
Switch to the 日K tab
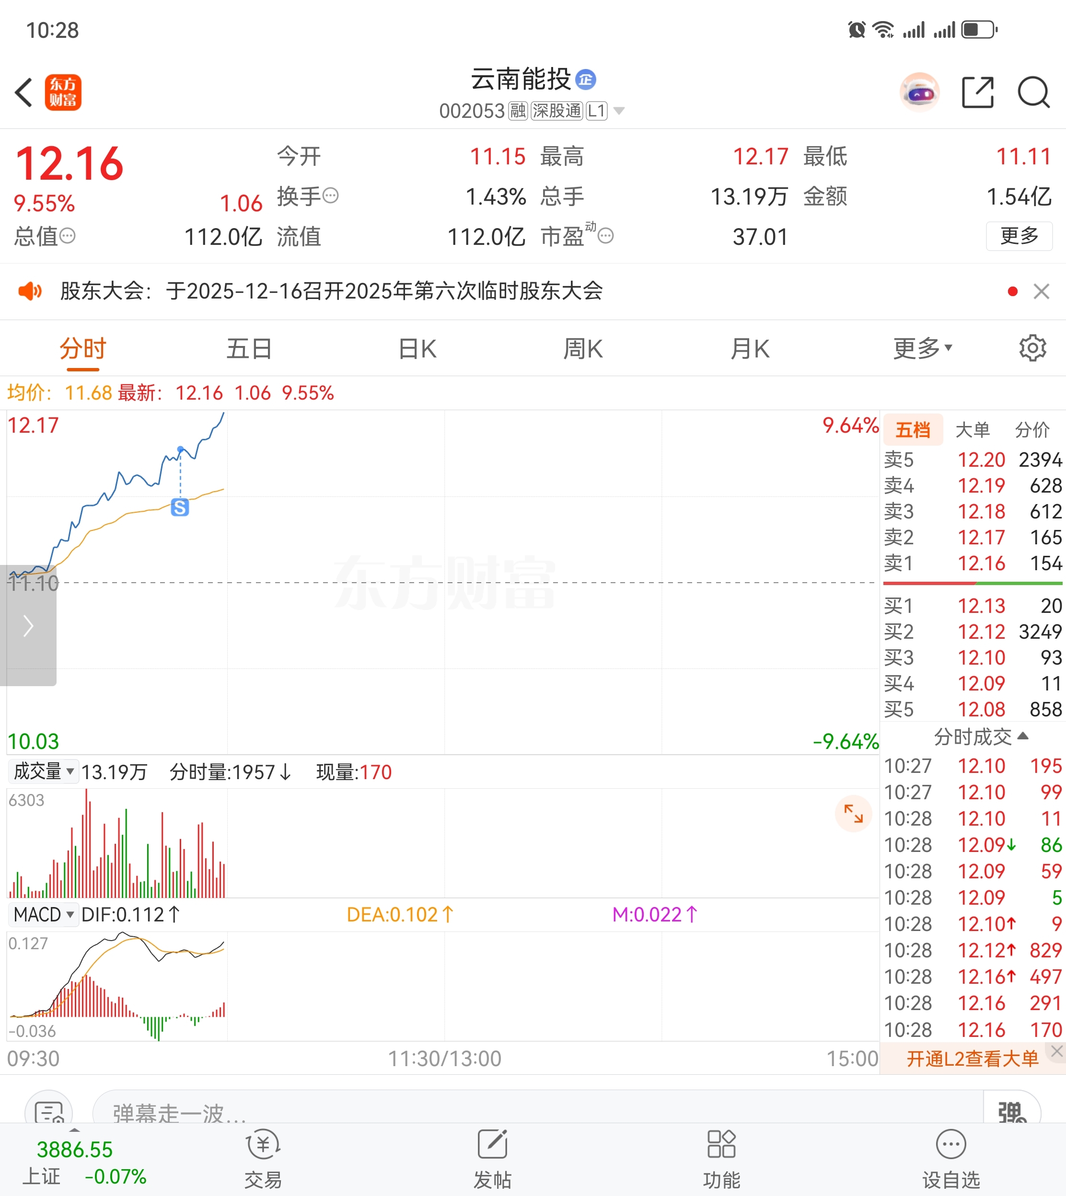click(x=417, y=348)
